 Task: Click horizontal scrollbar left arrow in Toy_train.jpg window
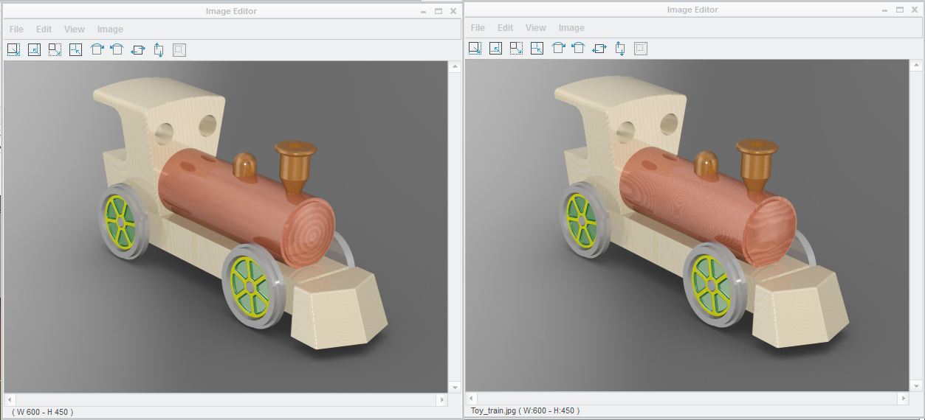(x=471, y=398)
